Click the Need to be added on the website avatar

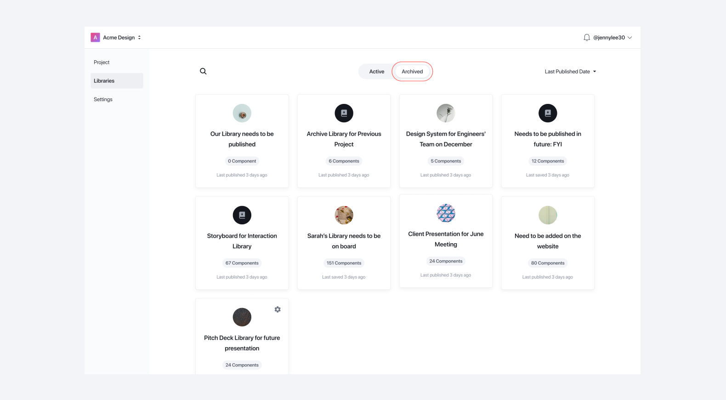coord(548,215)
